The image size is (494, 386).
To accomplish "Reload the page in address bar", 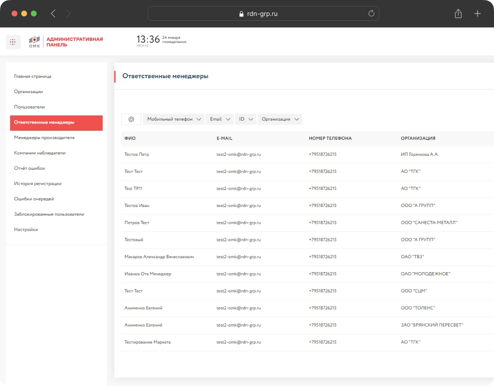I will click(371, 14).
